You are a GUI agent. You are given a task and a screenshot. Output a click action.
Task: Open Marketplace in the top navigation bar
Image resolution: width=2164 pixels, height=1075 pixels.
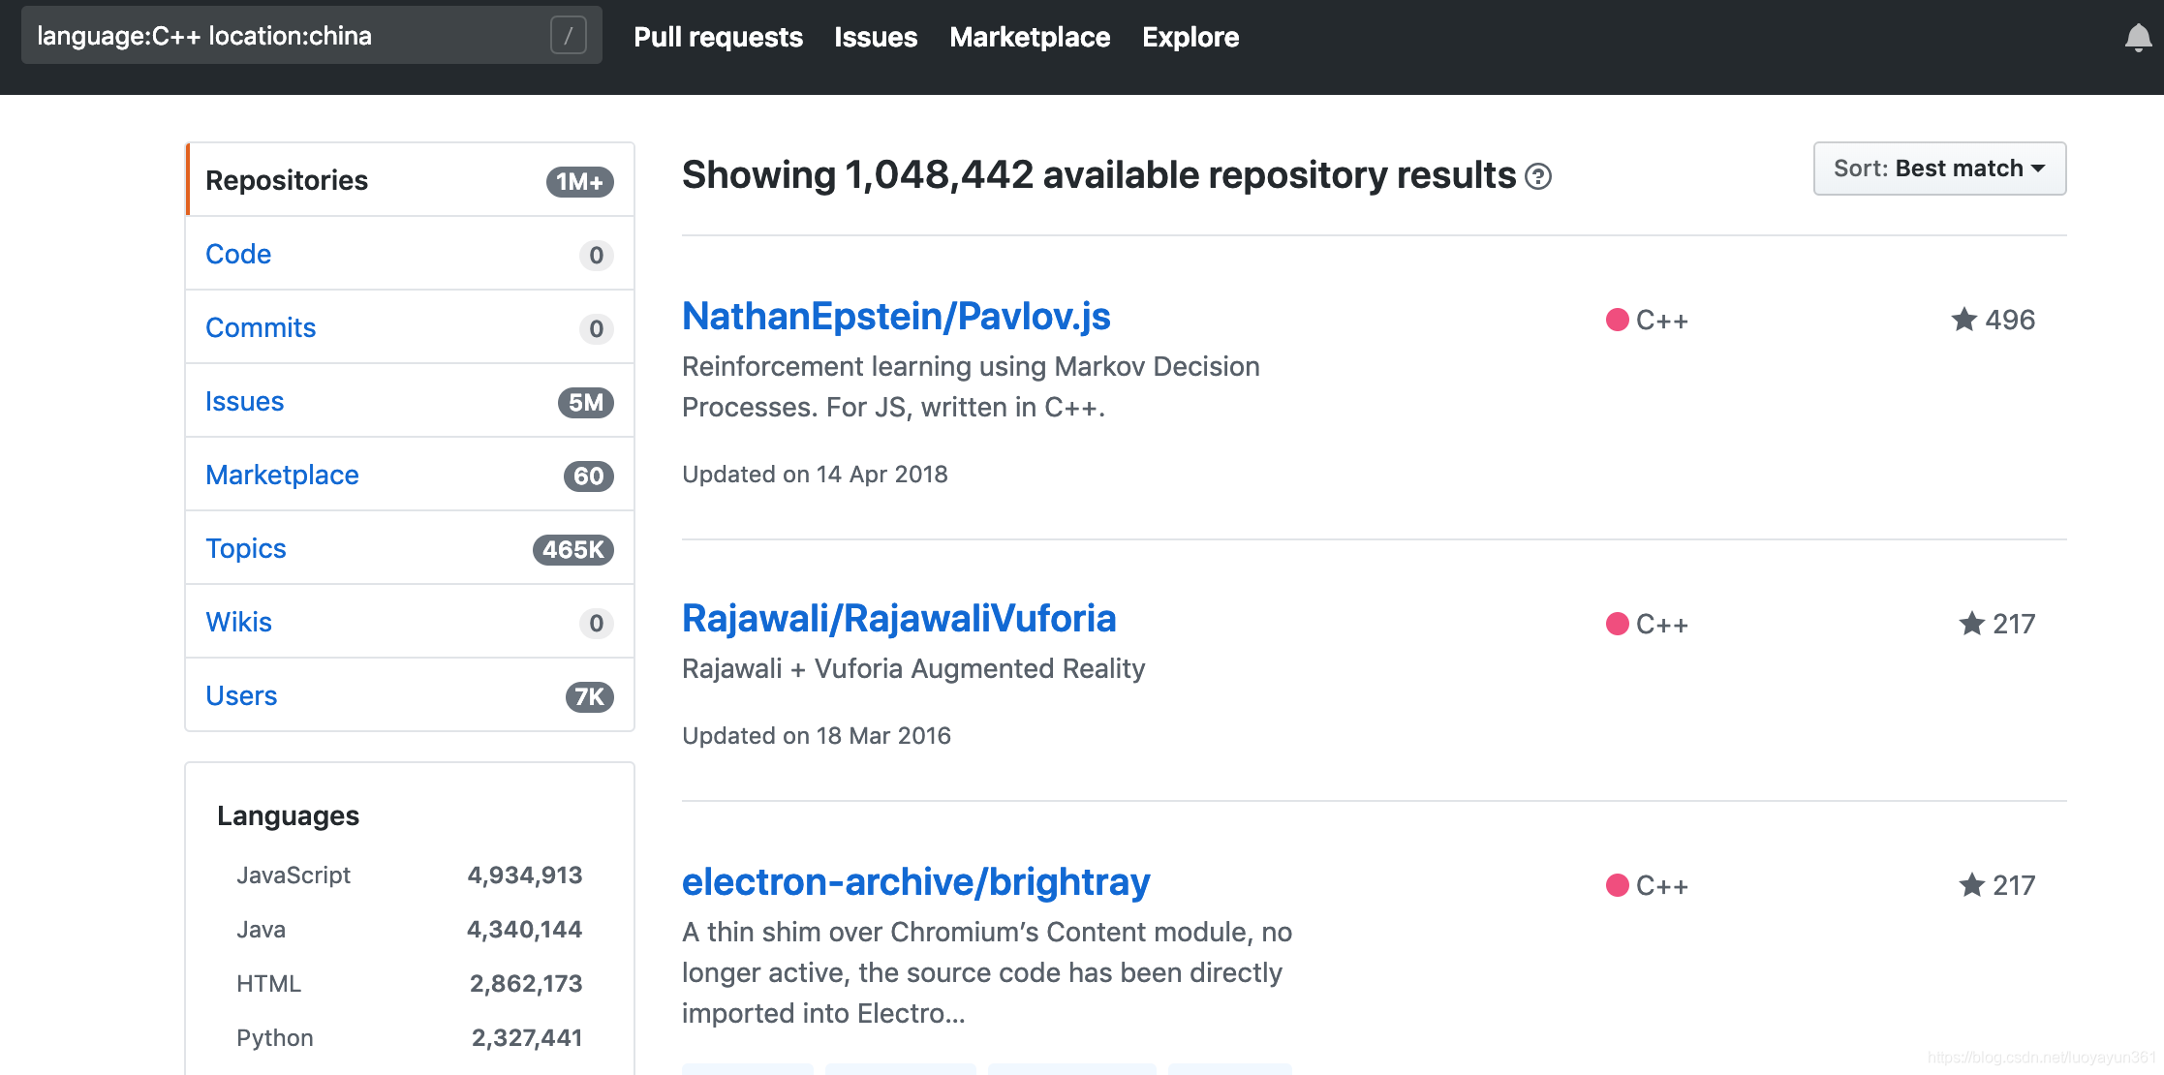pyautogui.click(x=1030, y=37)
